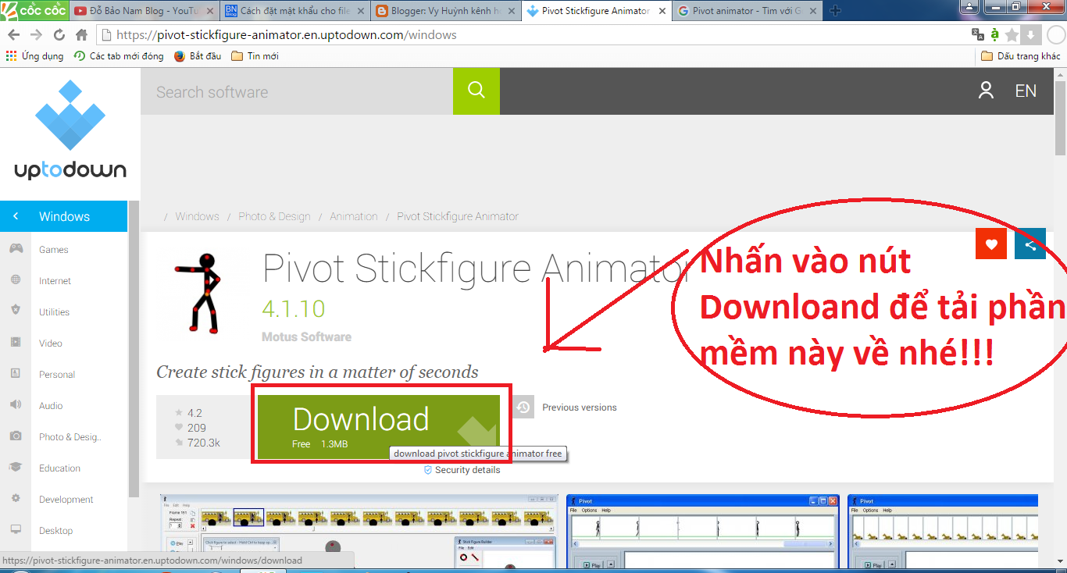Screen dimensions: 1067x573
Task: Click the download arrow icon in address bar
Action: pos(1030,35)
